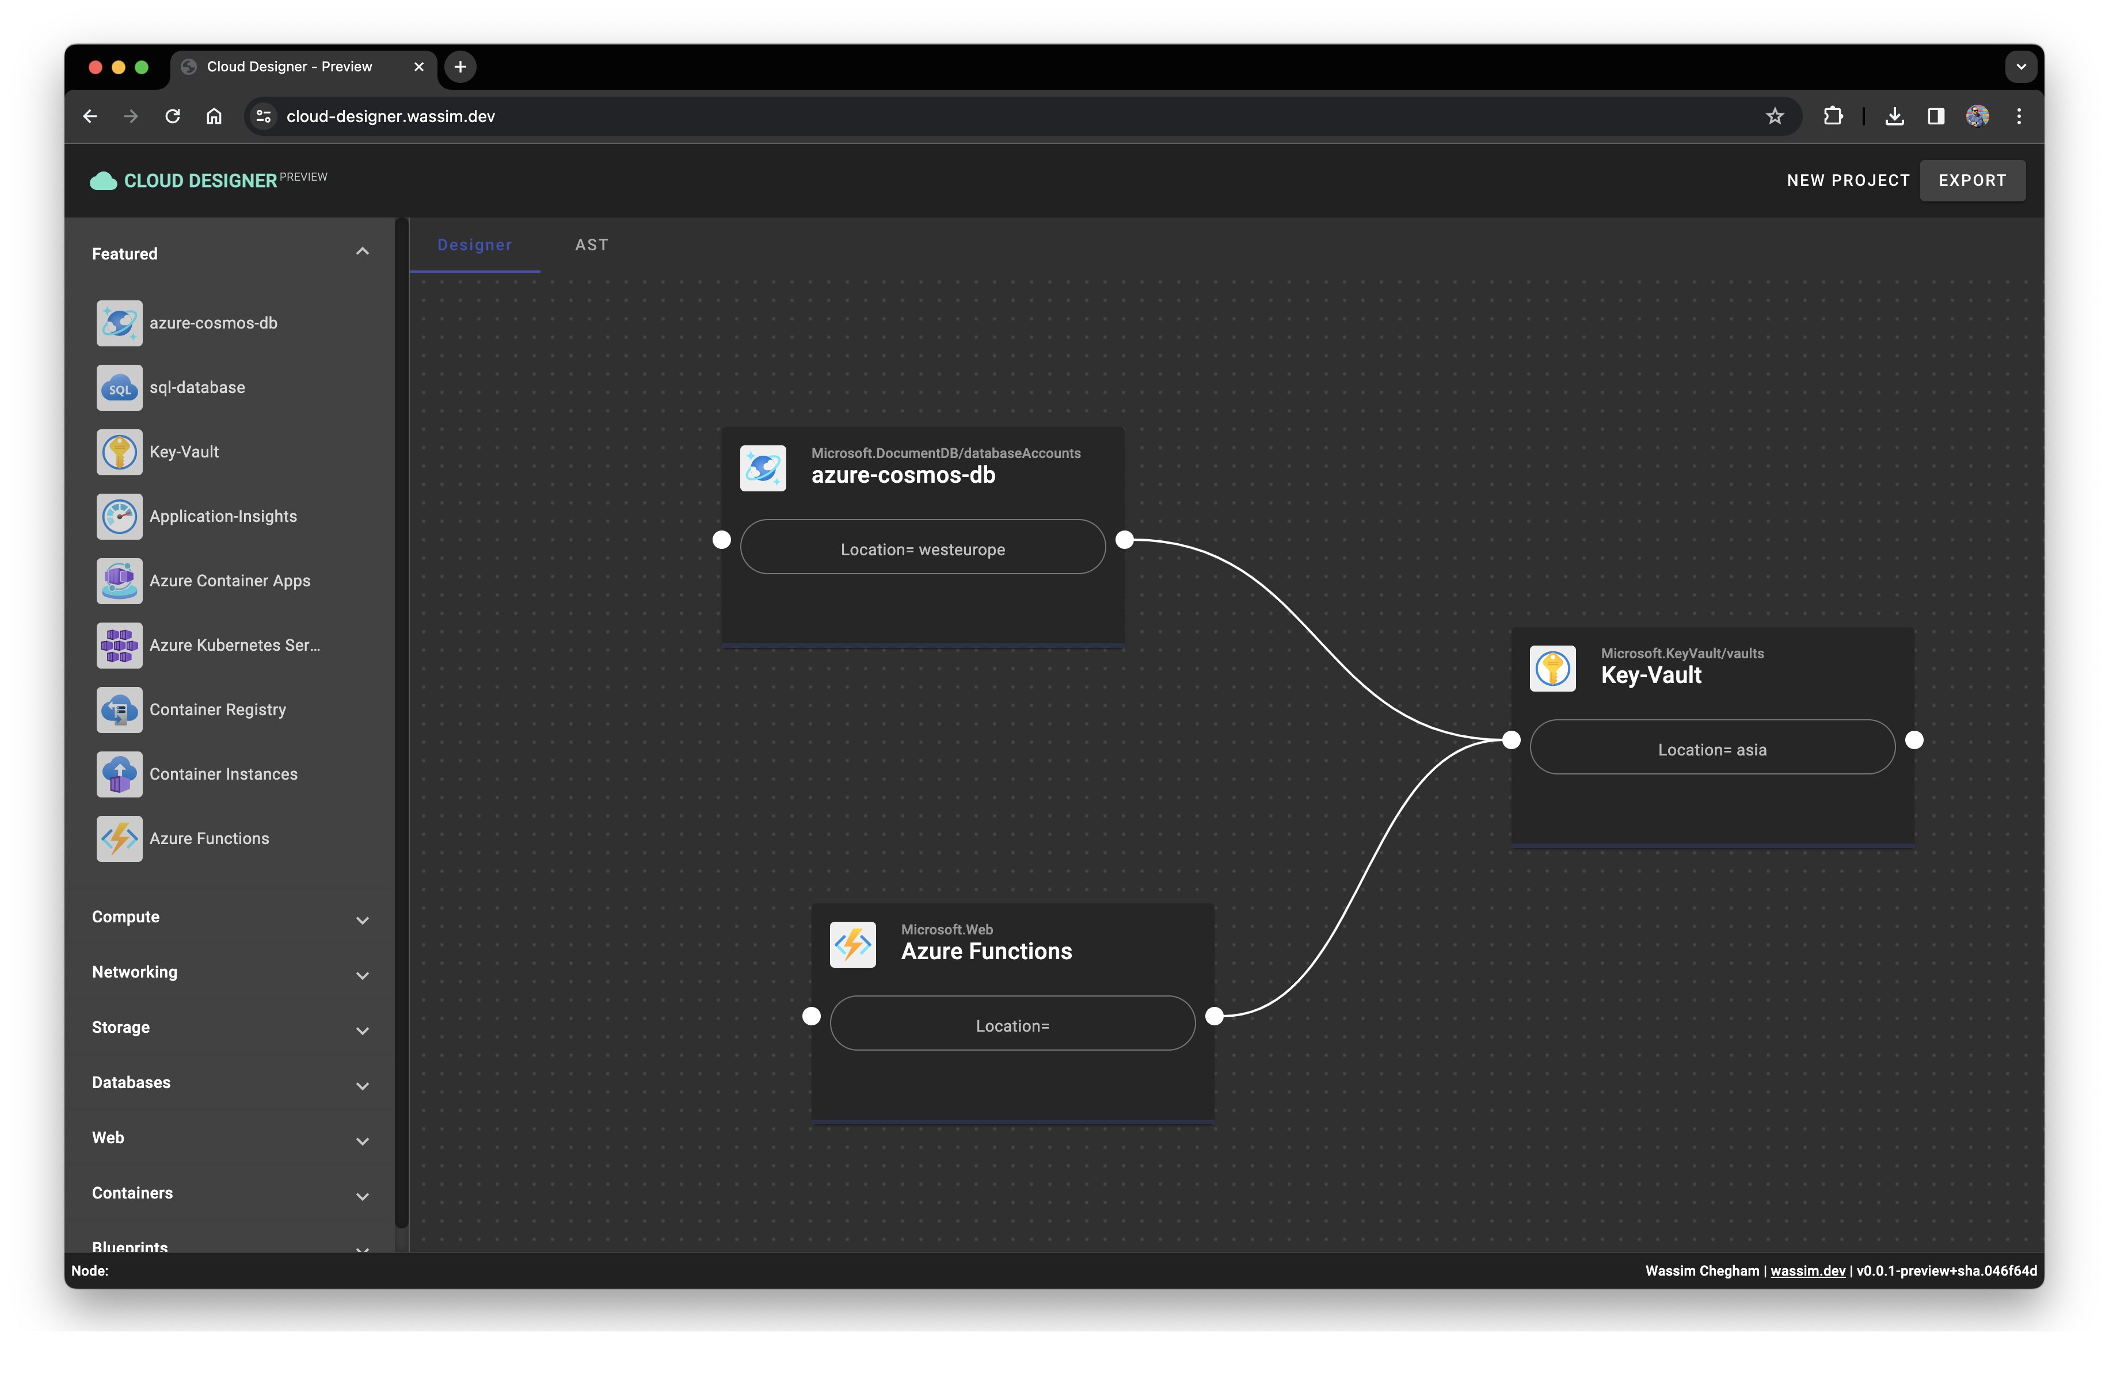2109x1374 pixels.
Task: Select the Container Instances icon
Action: pyautogui.click(x=119, y=774)
